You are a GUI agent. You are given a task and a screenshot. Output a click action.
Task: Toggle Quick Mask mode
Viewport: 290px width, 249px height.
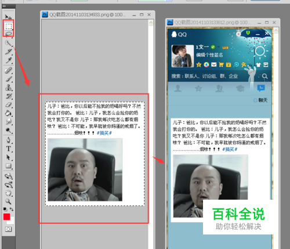(8, 229)
